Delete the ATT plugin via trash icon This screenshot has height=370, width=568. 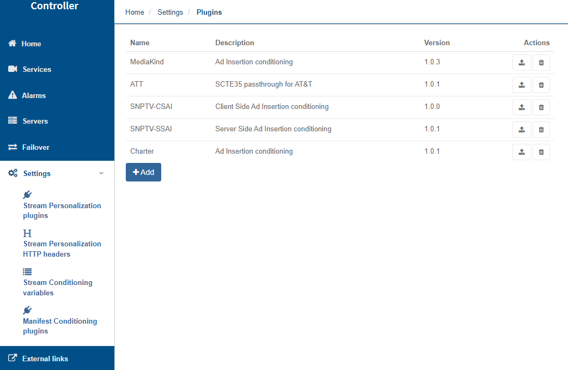[541, 85]
